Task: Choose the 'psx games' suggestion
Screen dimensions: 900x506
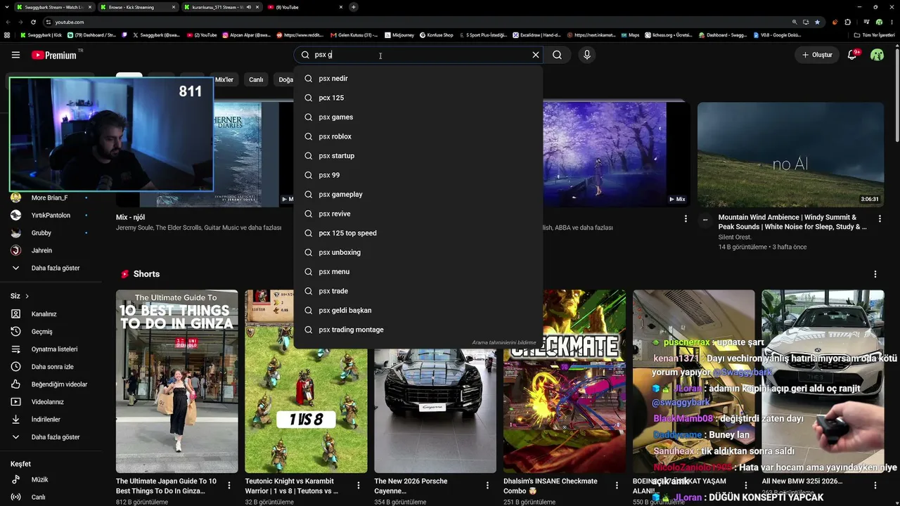Action: pos(418,117)
